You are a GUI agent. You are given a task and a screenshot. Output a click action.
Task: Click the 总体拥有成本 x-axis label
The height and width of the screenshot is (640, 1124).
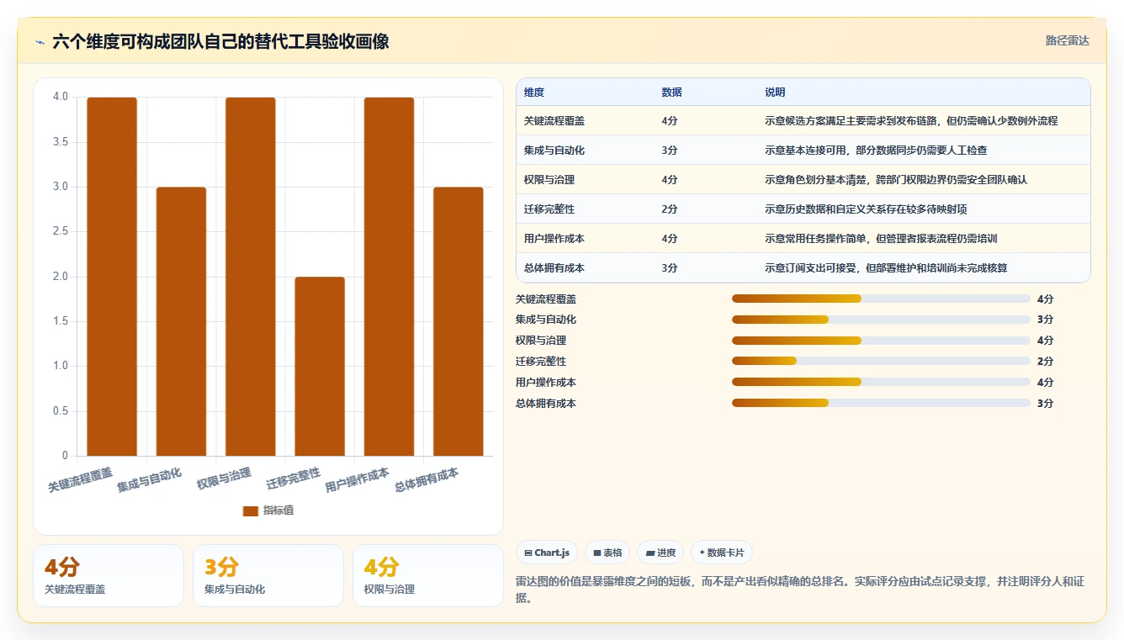click(x=427, y=480)
